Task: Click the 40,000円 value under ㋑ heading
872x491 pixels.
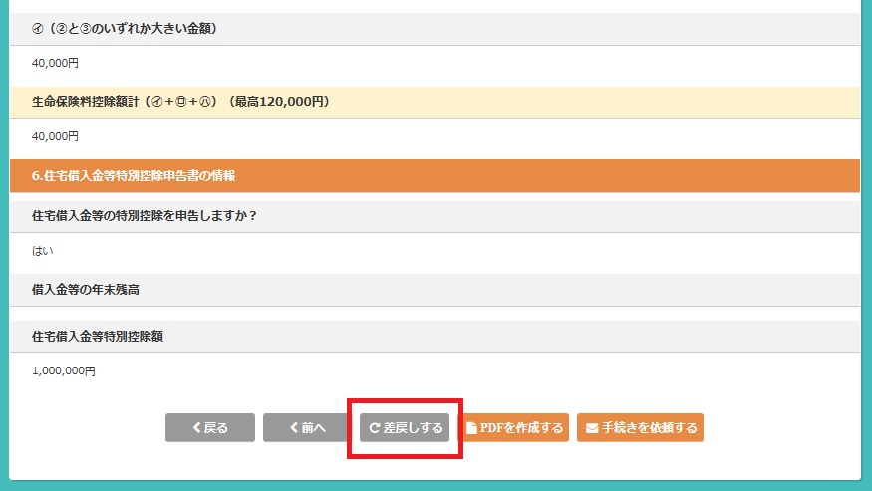Action: (55, 63)
